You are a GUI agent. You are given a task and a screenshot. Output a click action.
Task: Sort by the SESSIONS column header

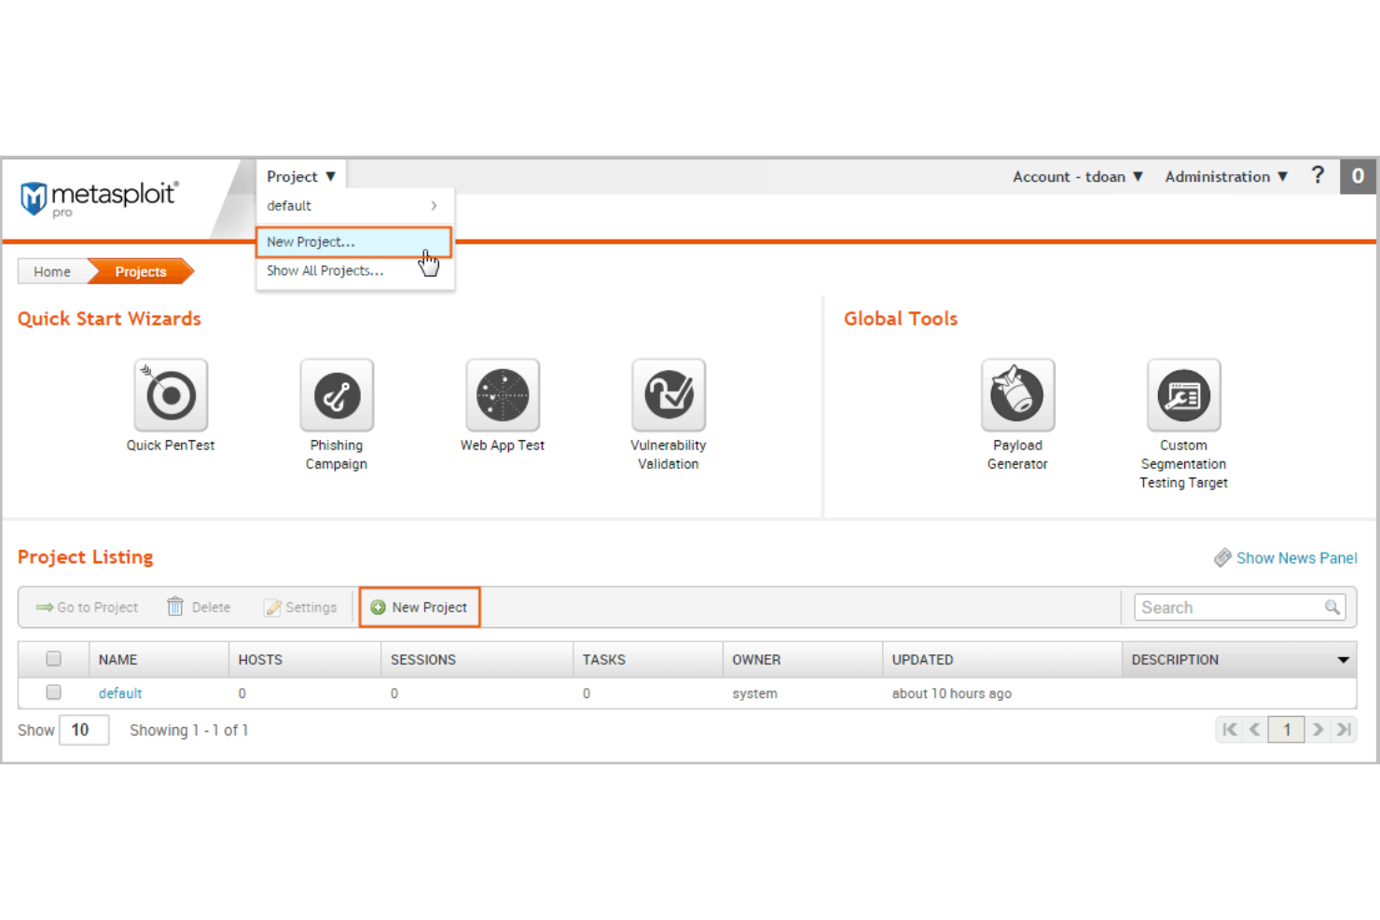point(477,659)
